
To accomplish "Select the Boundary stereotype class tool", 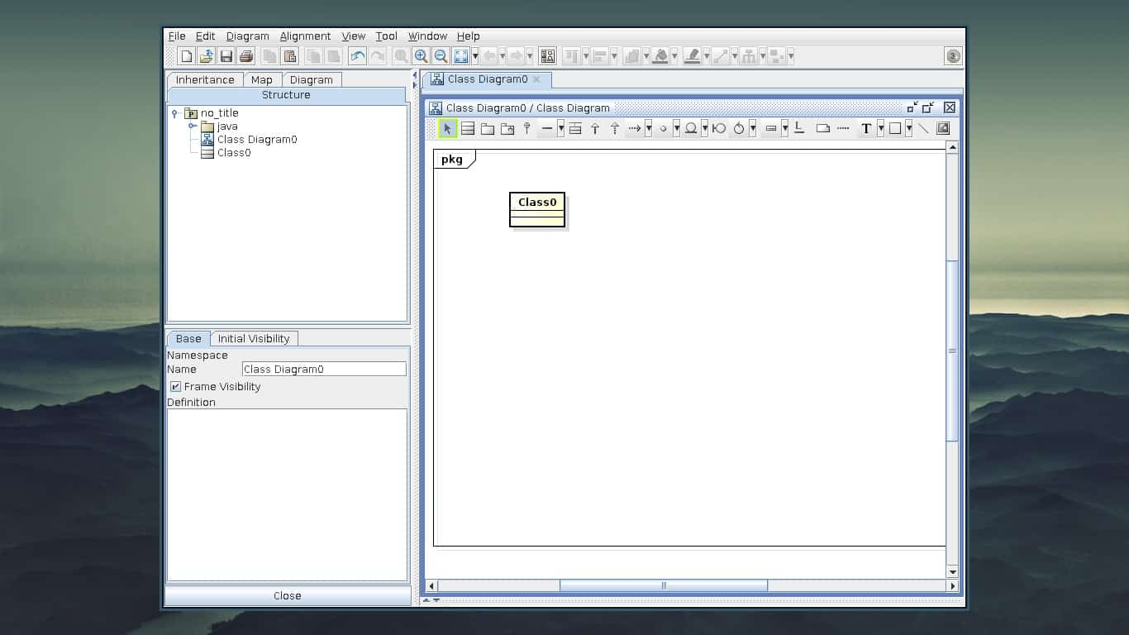I will [719, 128].
